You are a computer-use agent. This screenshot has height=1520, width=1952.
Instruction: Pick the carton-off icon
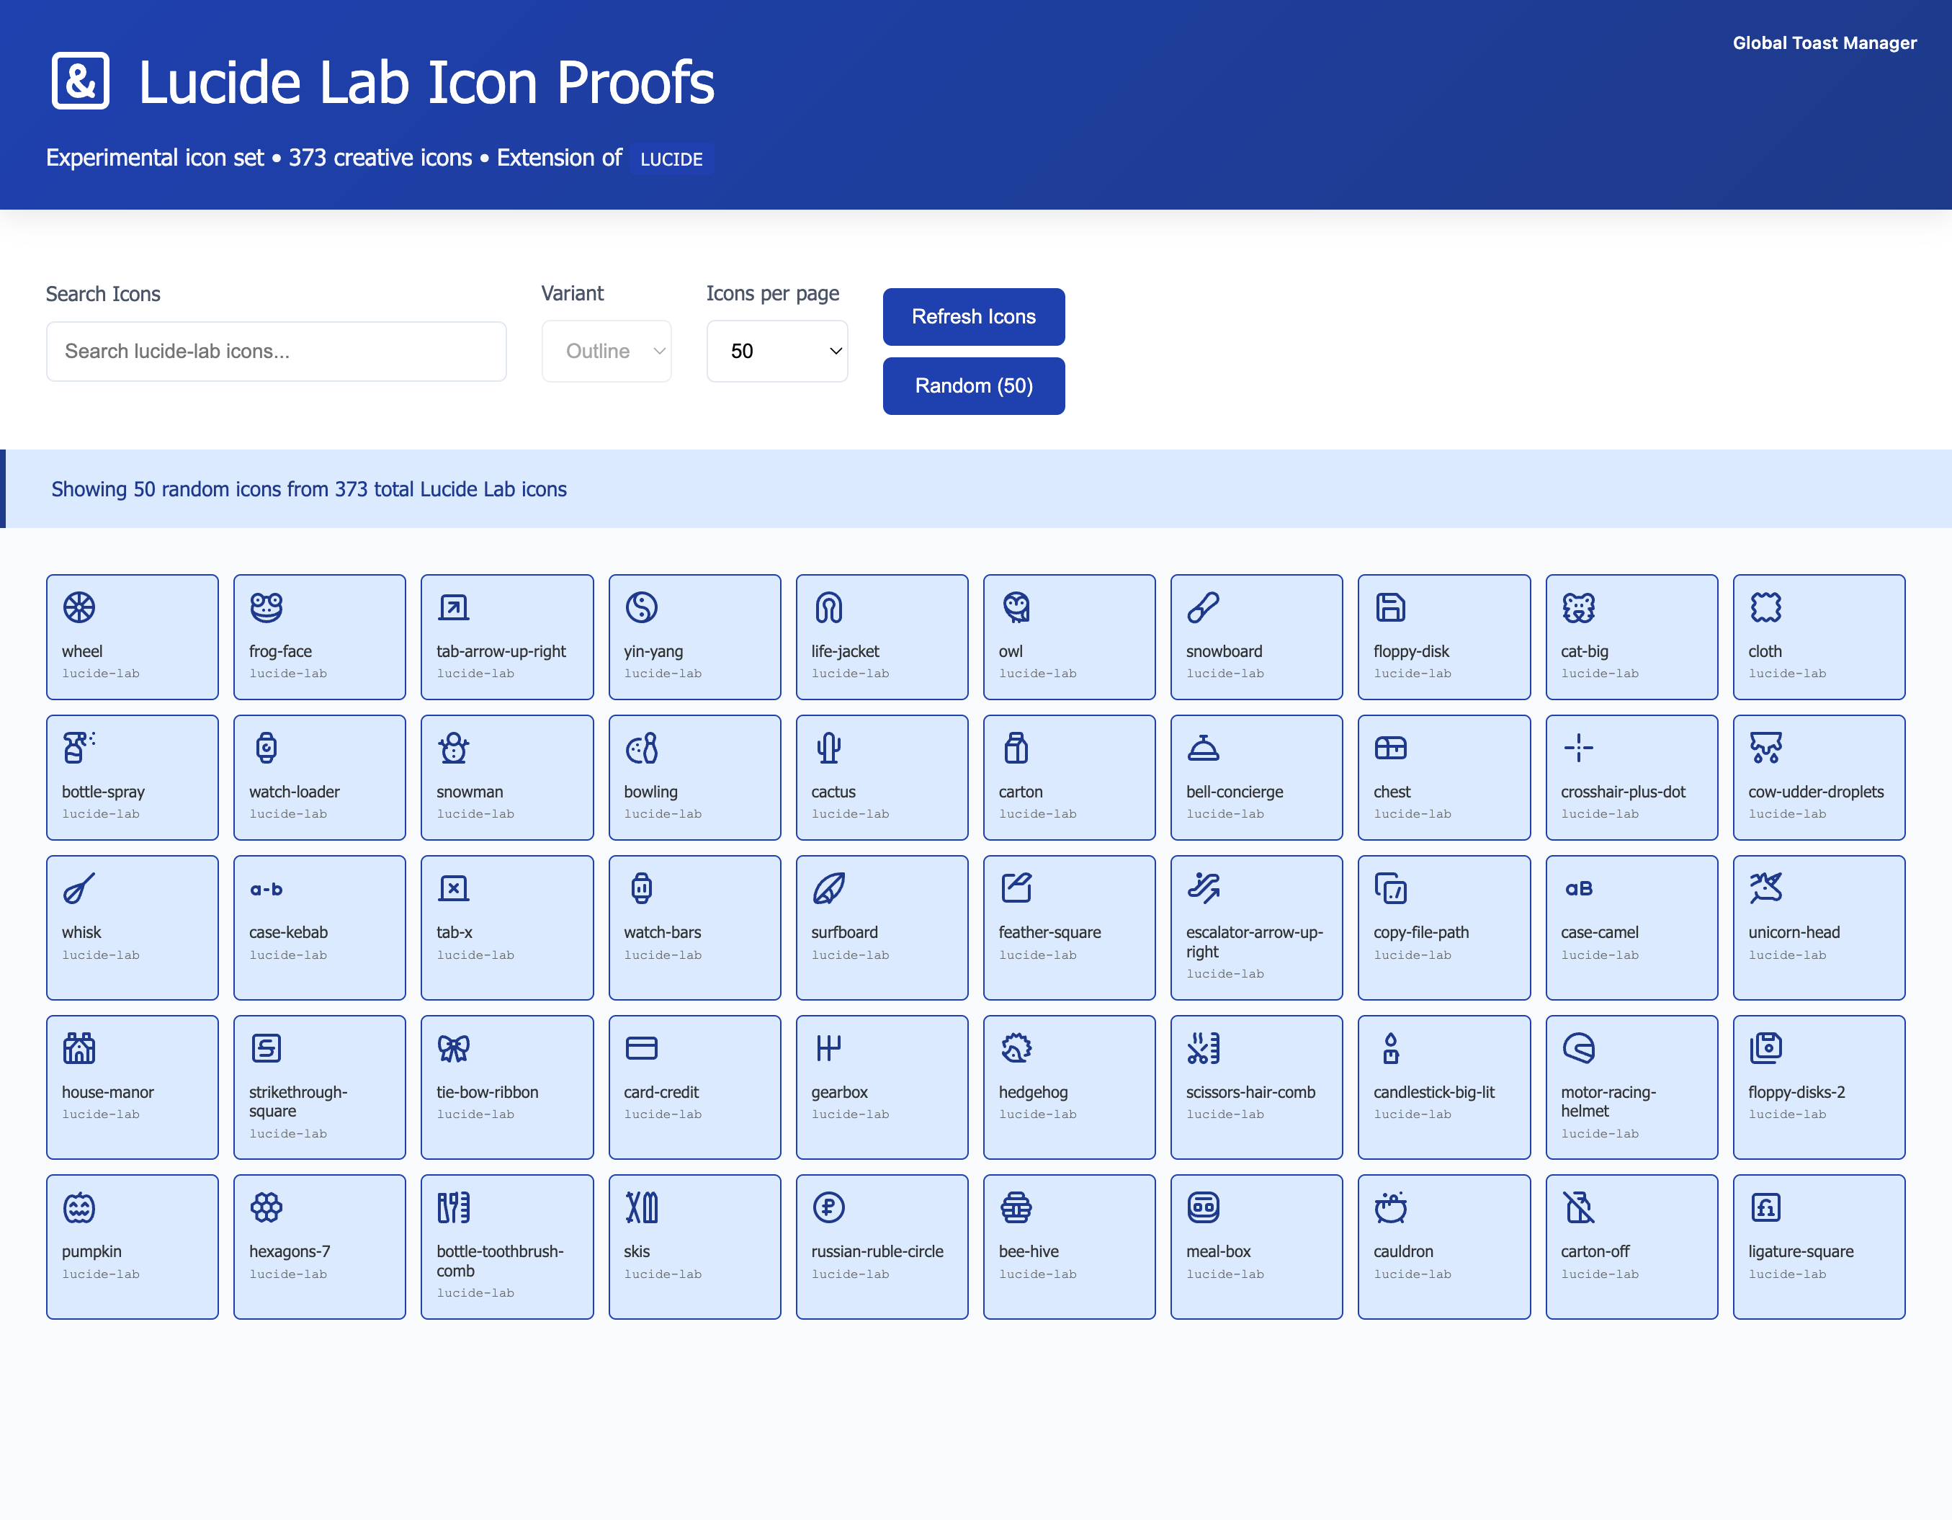pos(1578,1207)
